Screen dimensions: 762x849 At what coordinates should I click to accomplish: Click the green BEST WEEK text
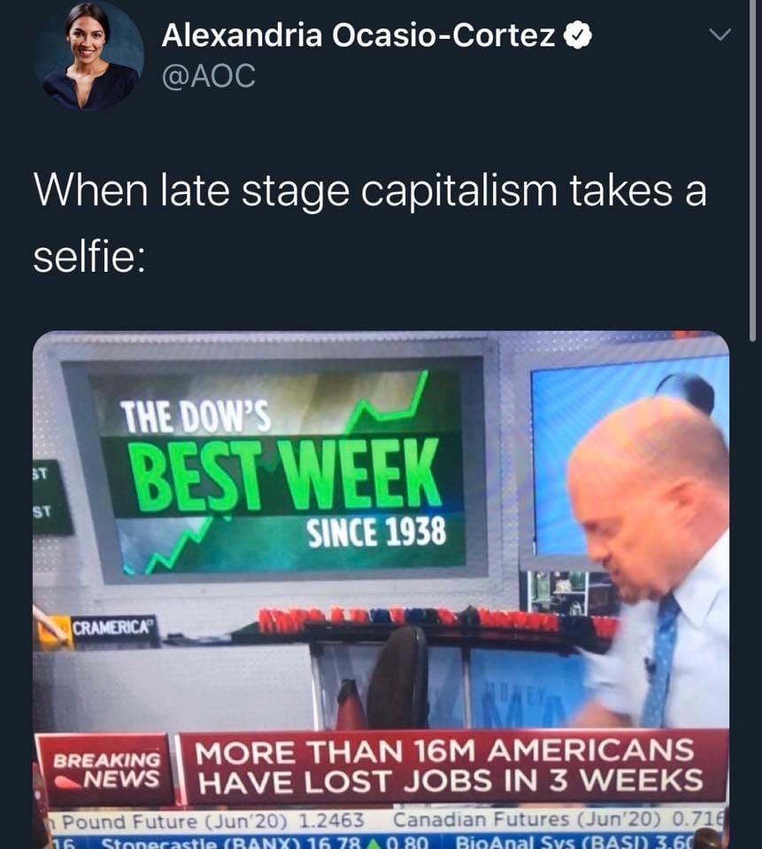(287, 475)
